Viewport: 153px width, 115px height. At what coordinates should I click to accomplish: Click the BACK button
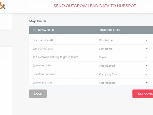pos(38,94)
